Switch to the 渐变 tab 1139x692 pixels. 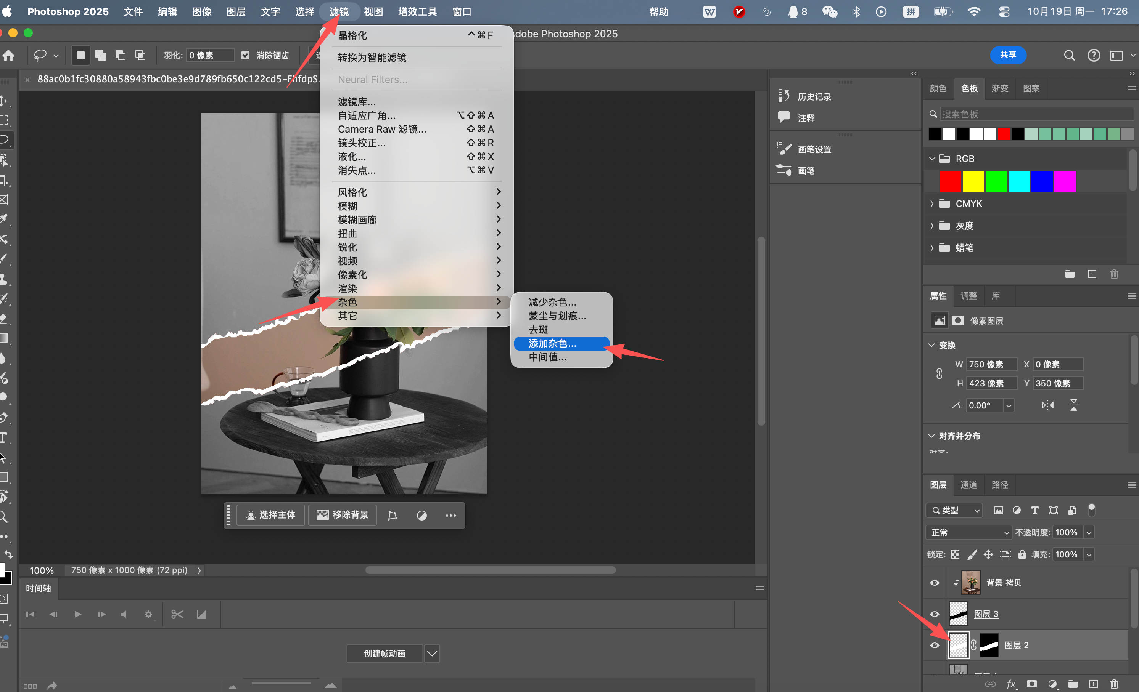pos(1000,88)
